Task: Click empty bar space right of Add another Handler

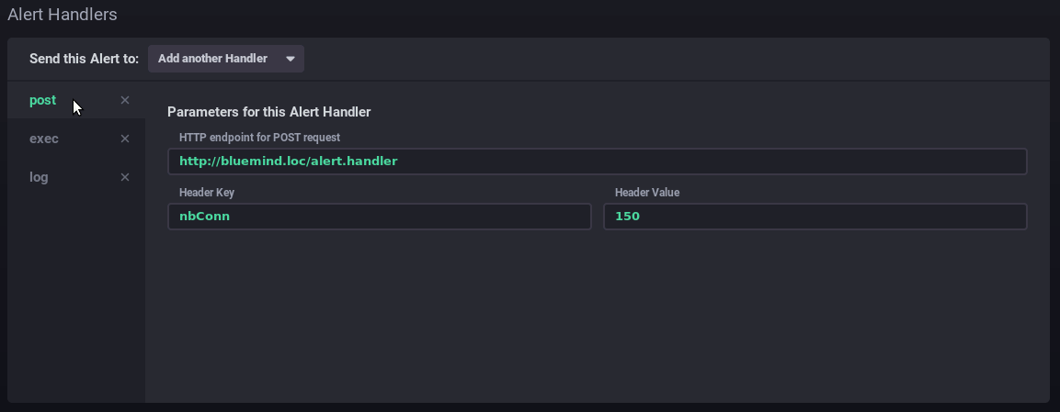Action: (x=671, y=59)
